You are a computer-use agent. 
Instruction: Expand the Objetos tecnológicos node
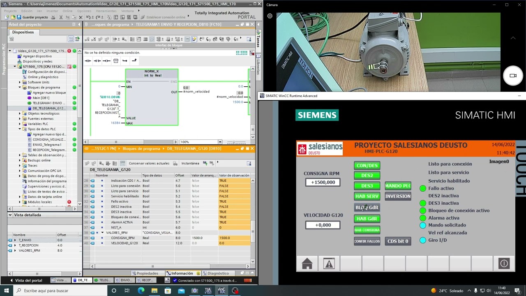point(20,113)
